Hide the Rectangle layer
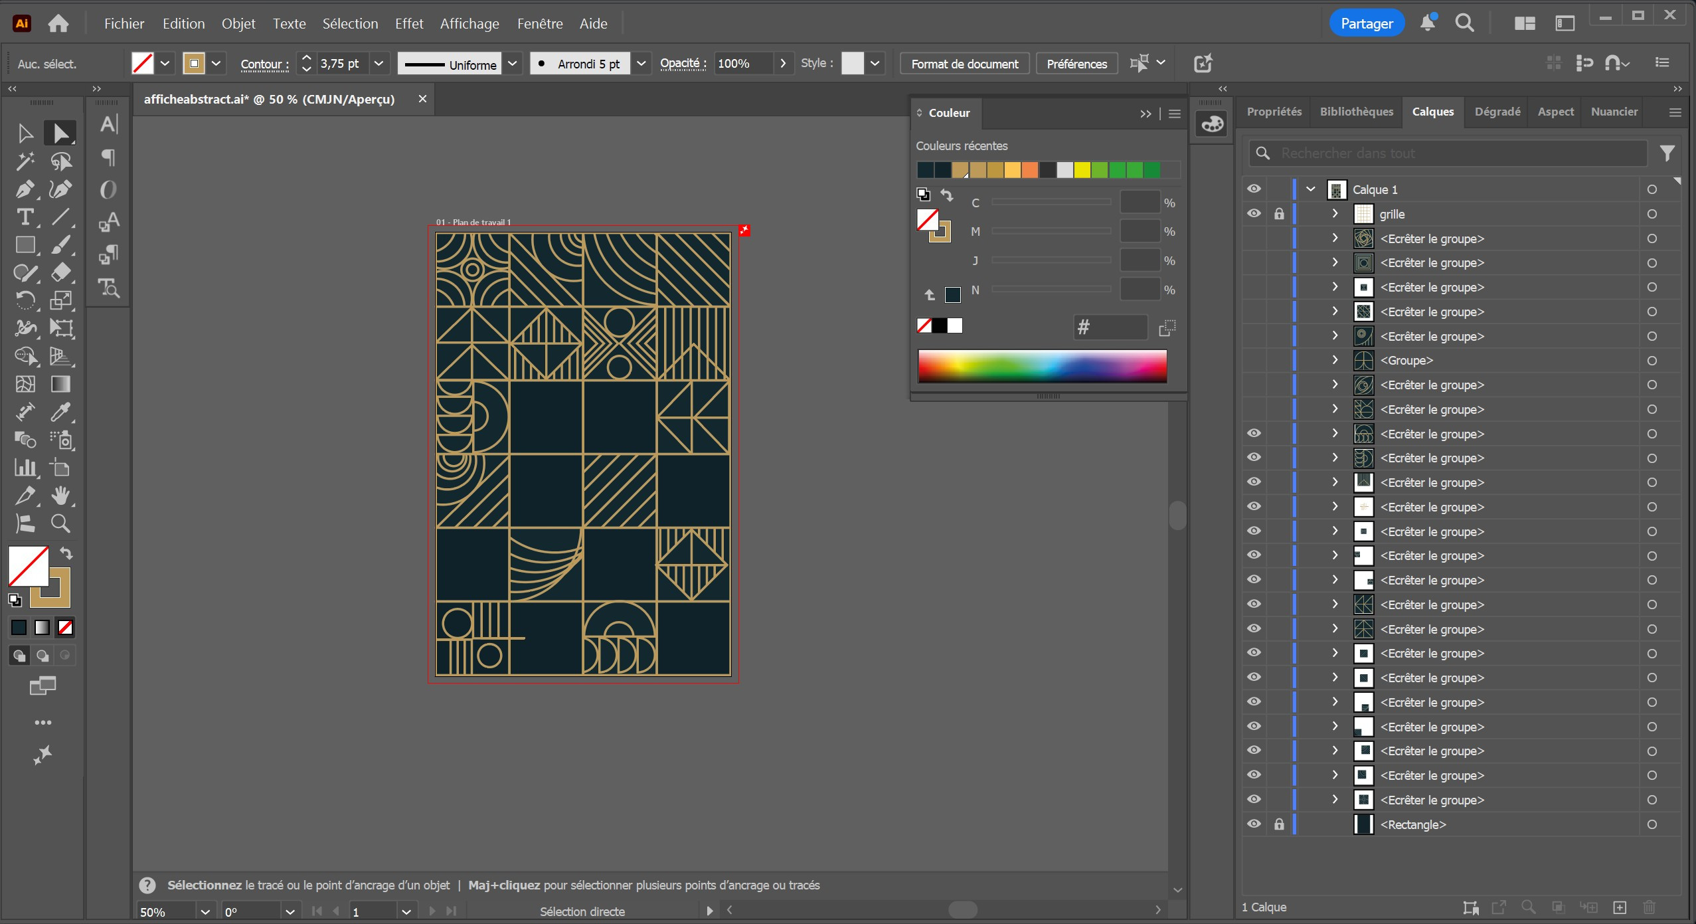 [1253, 824]
